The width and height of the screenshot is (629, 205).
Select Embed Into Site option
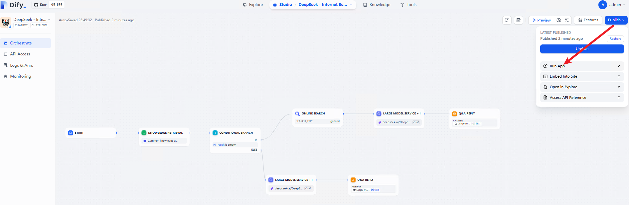[582, 76]
